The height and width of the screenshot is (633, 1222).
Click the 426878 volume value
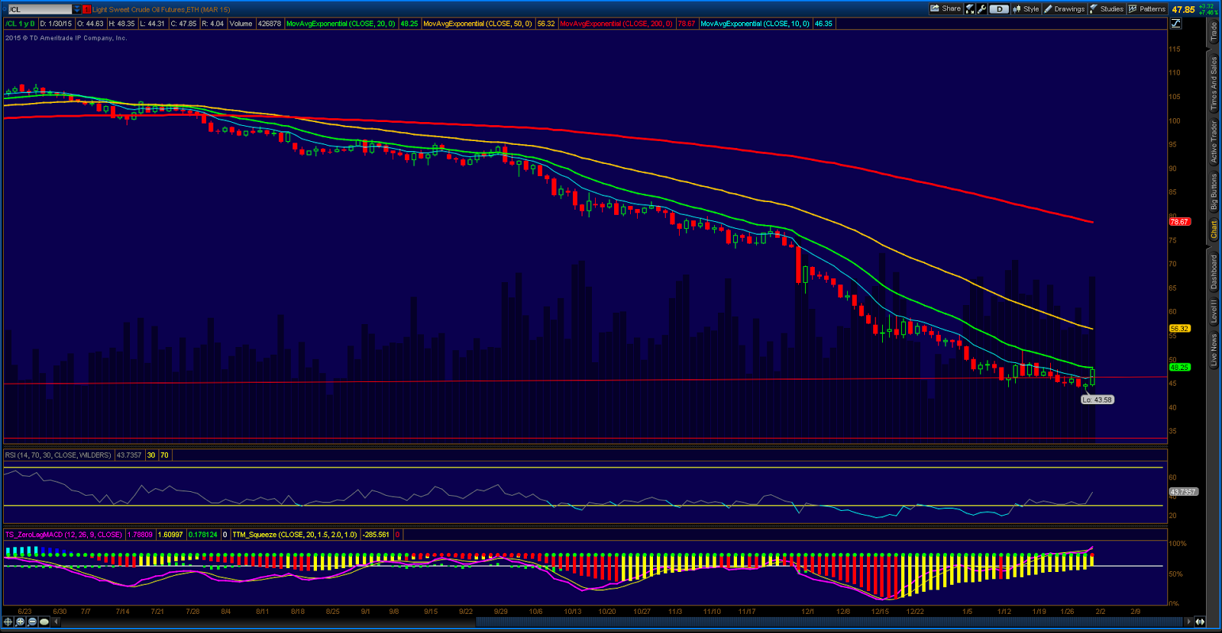(269, 24)
